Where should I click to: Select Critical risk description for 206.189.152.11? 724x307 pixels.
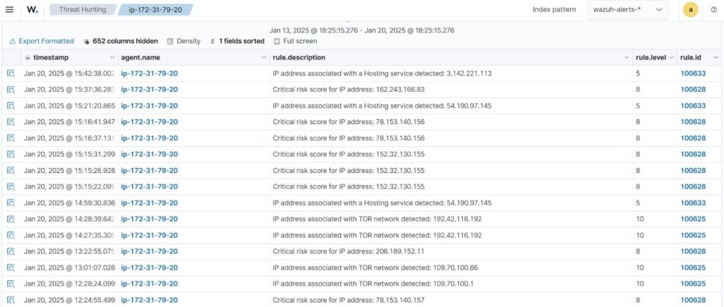[349, 251]
